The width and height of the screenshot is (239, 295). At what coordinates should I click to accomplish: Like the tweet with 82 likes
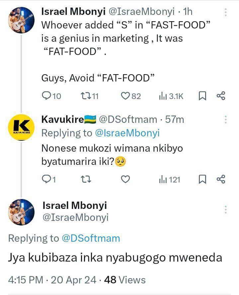click(x=125, y=96)
